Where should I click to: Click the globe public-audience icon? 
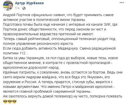tap(24, 8)
